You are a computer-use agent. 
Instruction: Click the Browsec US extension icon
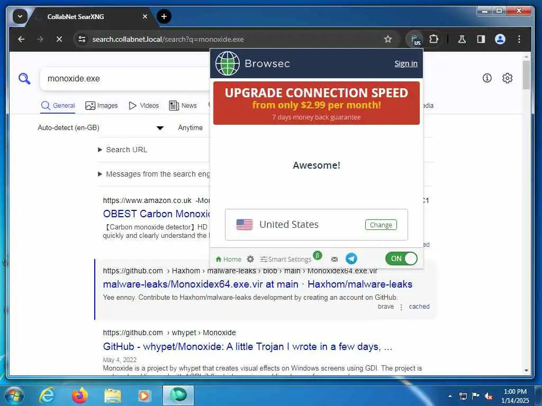415,39
